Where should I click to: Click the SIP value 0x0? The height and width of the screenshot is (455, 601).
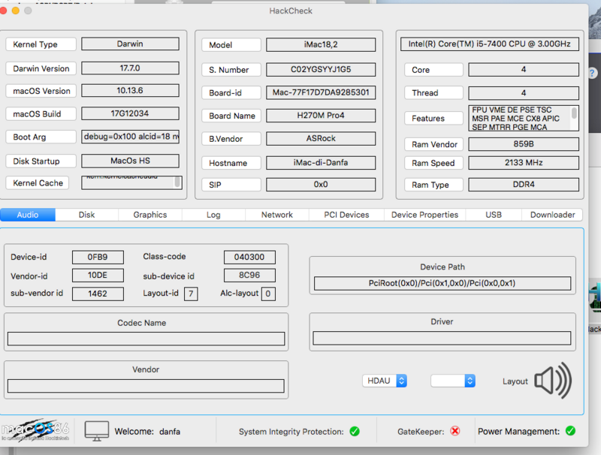point(321,185)
